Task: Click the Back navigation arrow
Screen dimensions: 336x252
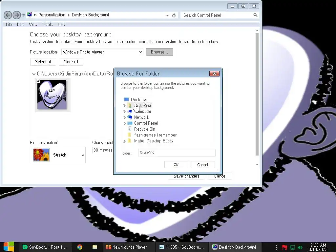Action: click(x=8, y=15)
